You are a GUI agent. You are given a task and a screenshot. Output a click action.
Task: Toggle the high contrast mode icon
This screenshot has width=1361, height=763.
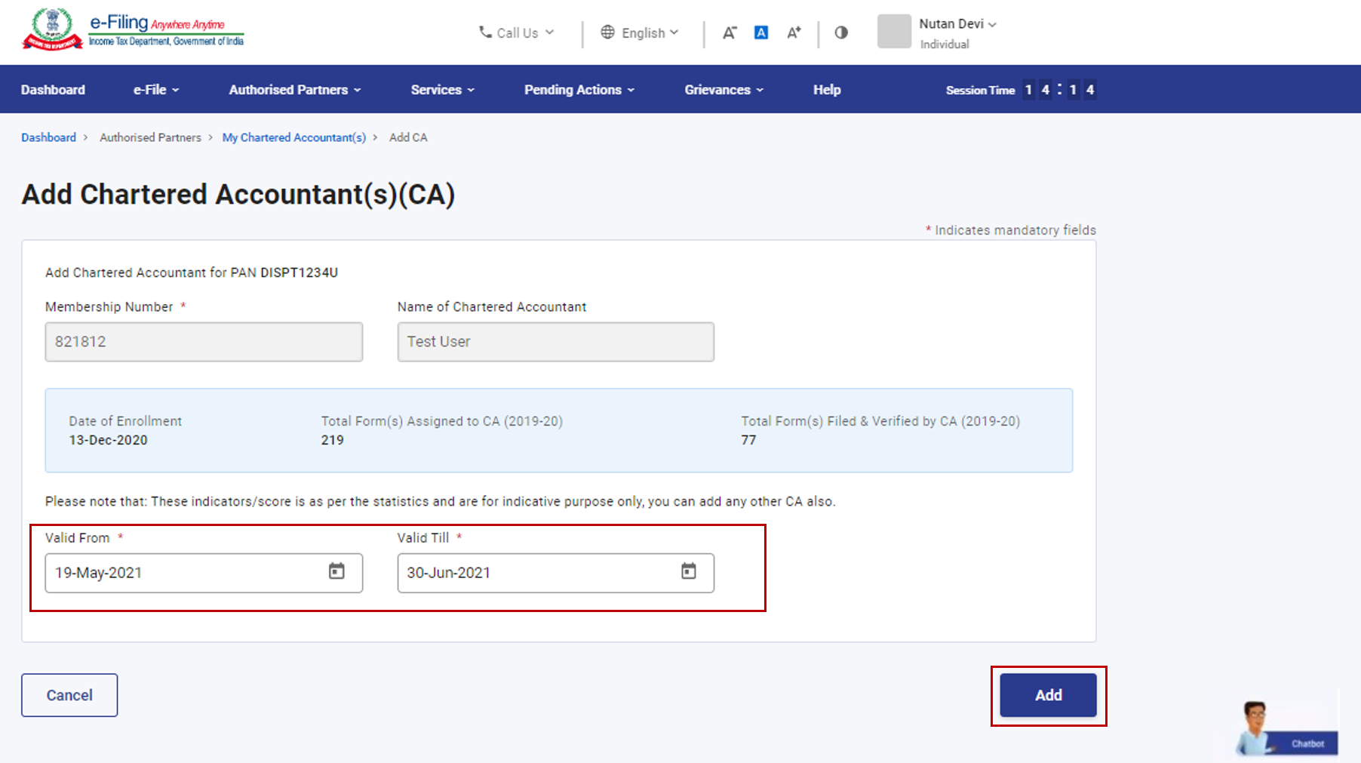(841, 32)
